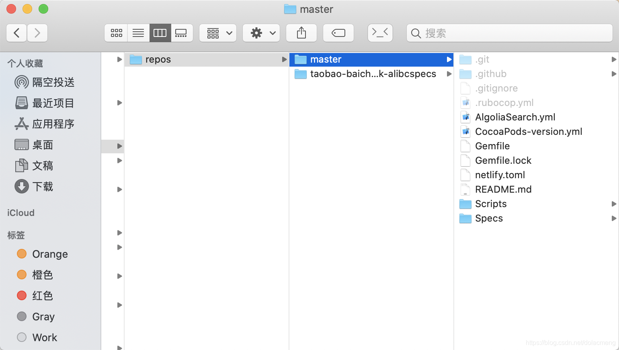The width and height of the screenshot is (619, 350).
Task: Select the CocoaPods-version.yml file
Action: coord(537,132)
